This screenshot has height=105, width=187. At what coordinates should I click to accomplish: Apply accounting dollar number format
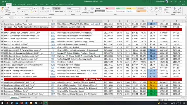tap(68, 11)
